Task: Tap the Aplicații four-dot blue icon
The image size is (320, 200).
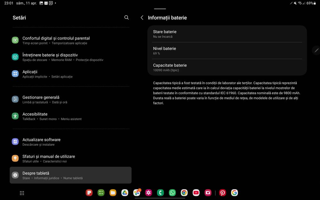Action: tap(15, 73)
